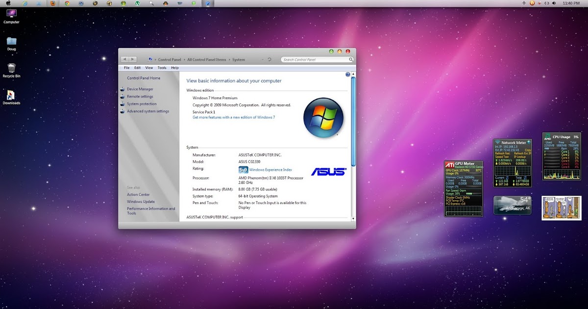Click the CPU Usage history graph

coord(562,174)
